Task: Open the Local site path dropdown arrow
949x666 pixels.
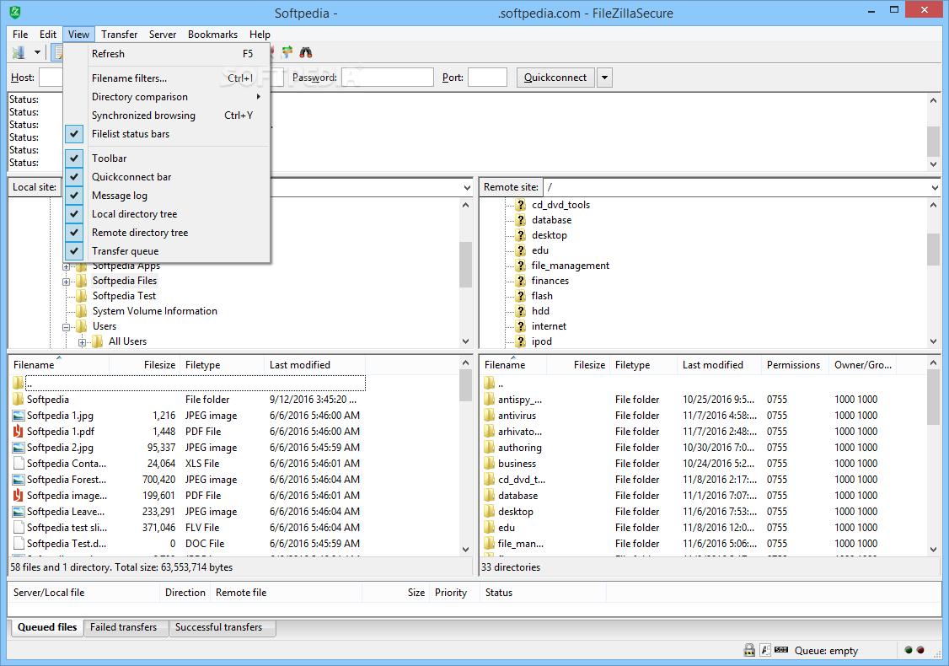Action: pos(467,188)
